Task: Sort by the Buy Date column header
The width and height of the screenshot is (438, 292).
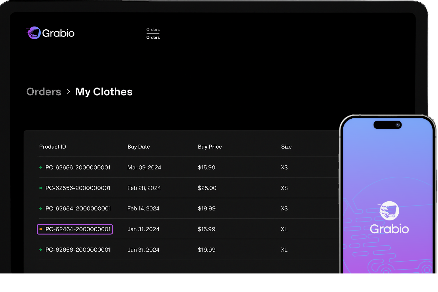Action: [139, 147]
